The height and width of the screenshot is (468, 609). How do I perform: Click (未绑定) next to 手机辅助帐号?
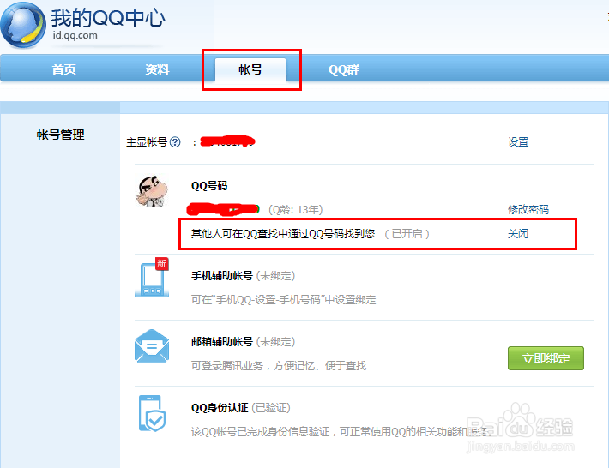[275, 276]
